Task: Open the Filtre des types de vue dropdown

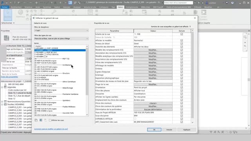Action: [61, 38]
